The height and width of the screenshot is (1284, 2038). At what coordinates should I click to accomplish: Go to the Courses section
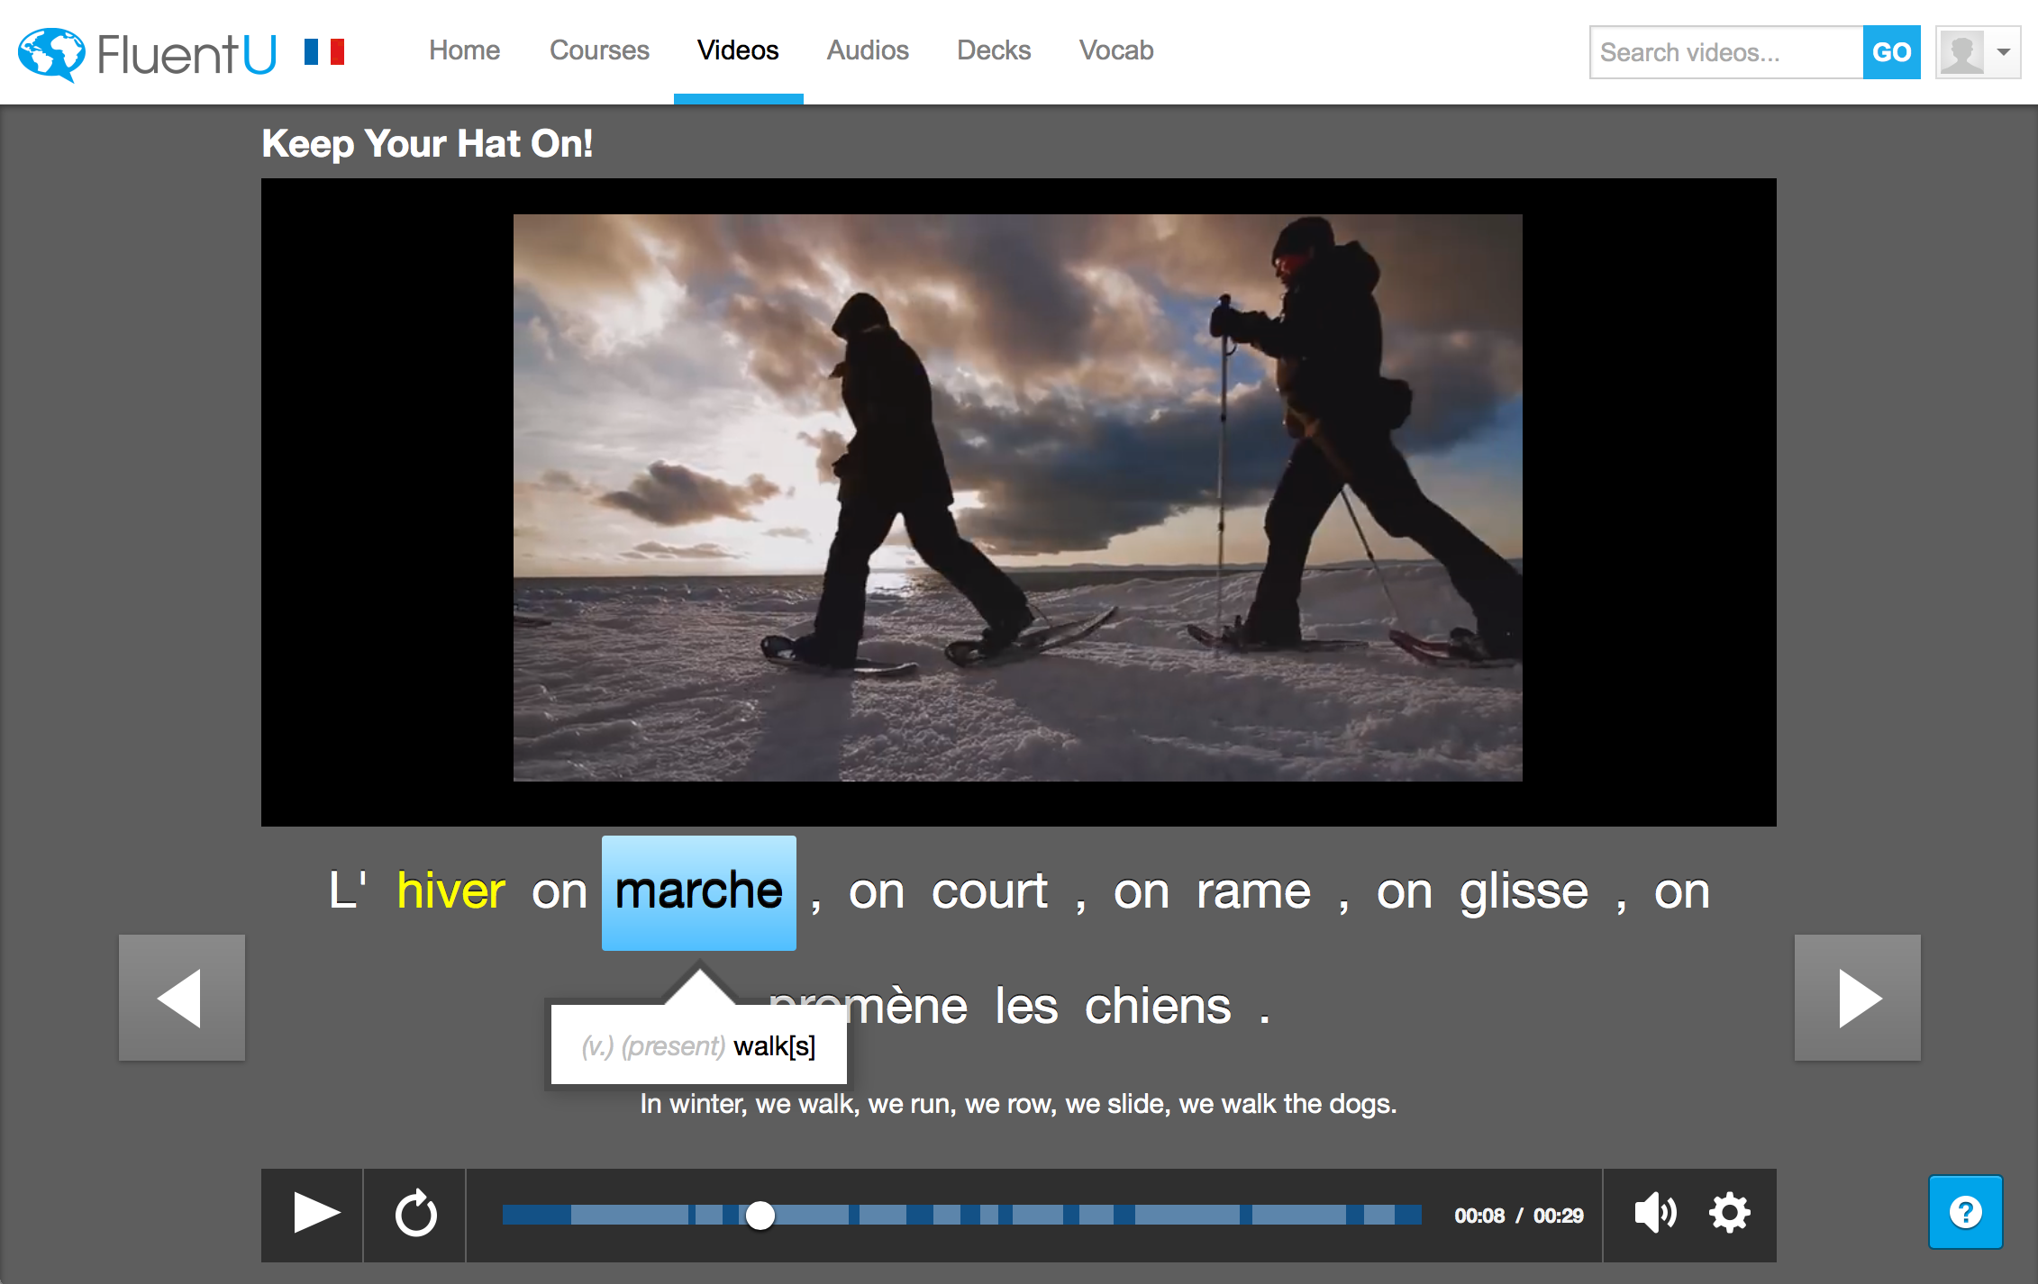tap(599, 50)
